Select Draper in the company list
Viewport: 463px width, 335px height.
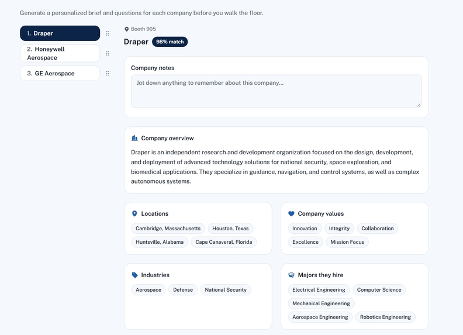[60, 33]
